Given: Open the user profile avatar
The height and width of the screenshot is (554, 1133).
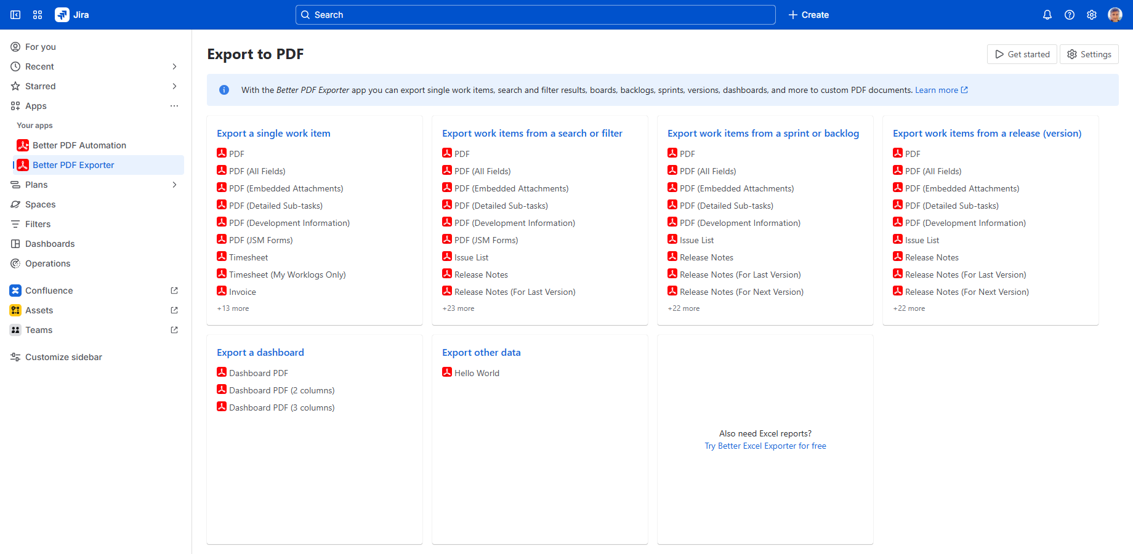Looking at the screenshot, I should click(1115, 15).
